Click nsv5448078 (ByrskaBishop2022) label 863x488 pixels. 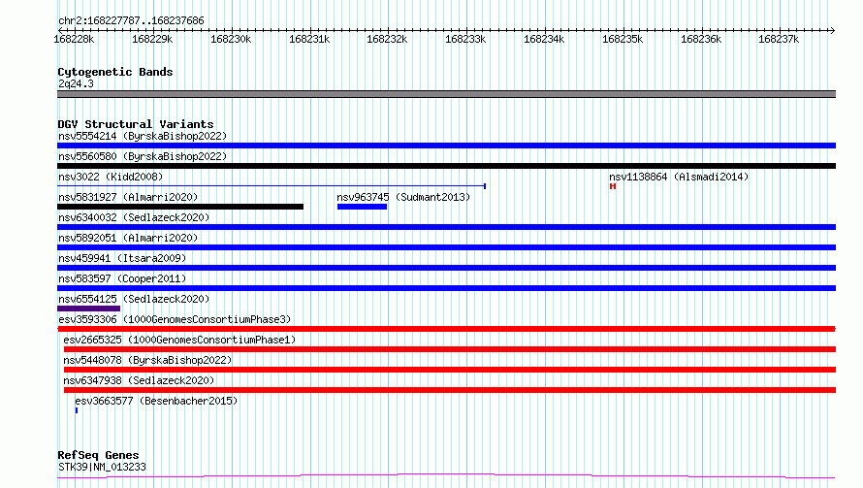147,360
